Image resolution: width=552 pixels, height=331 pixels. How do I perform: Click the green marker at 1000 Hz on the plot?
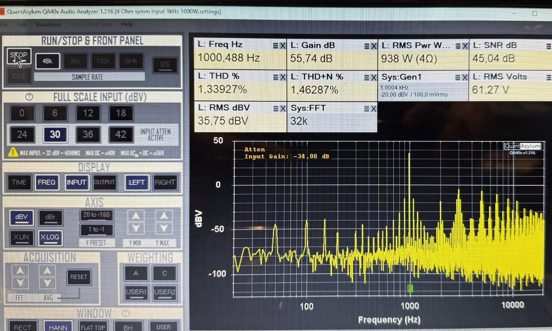point(410,288)
